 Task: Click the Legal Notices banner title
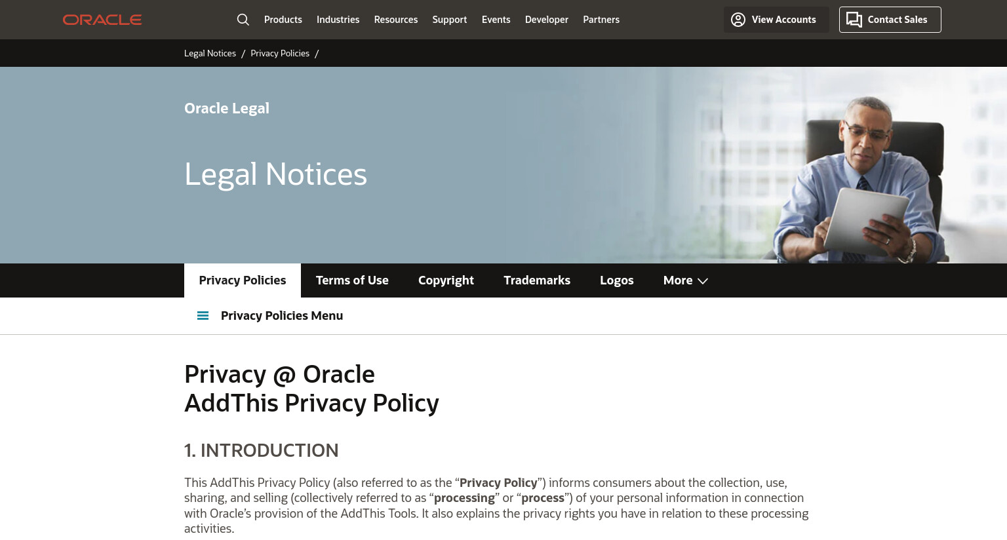pyautogui.click(x=275, y=174)
